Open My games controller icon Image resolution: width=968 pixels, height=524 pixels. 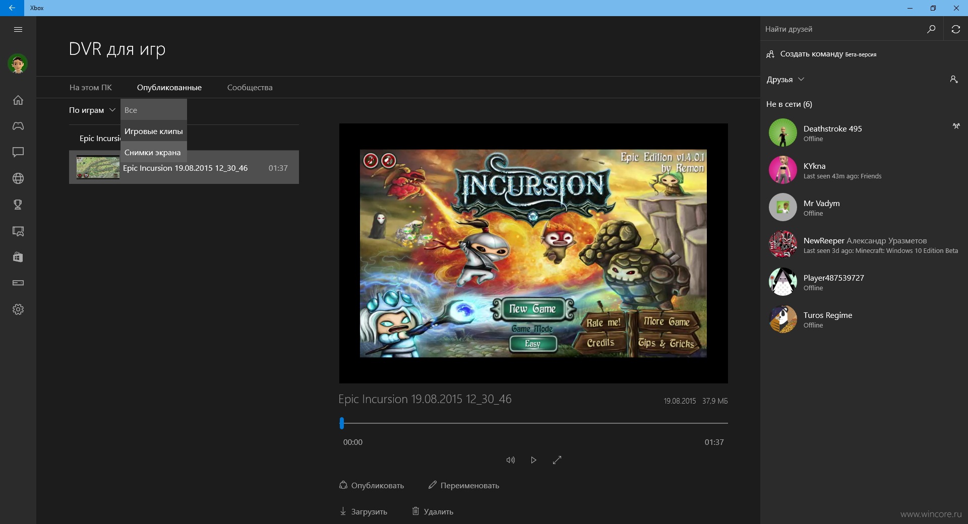pos(18,126)
